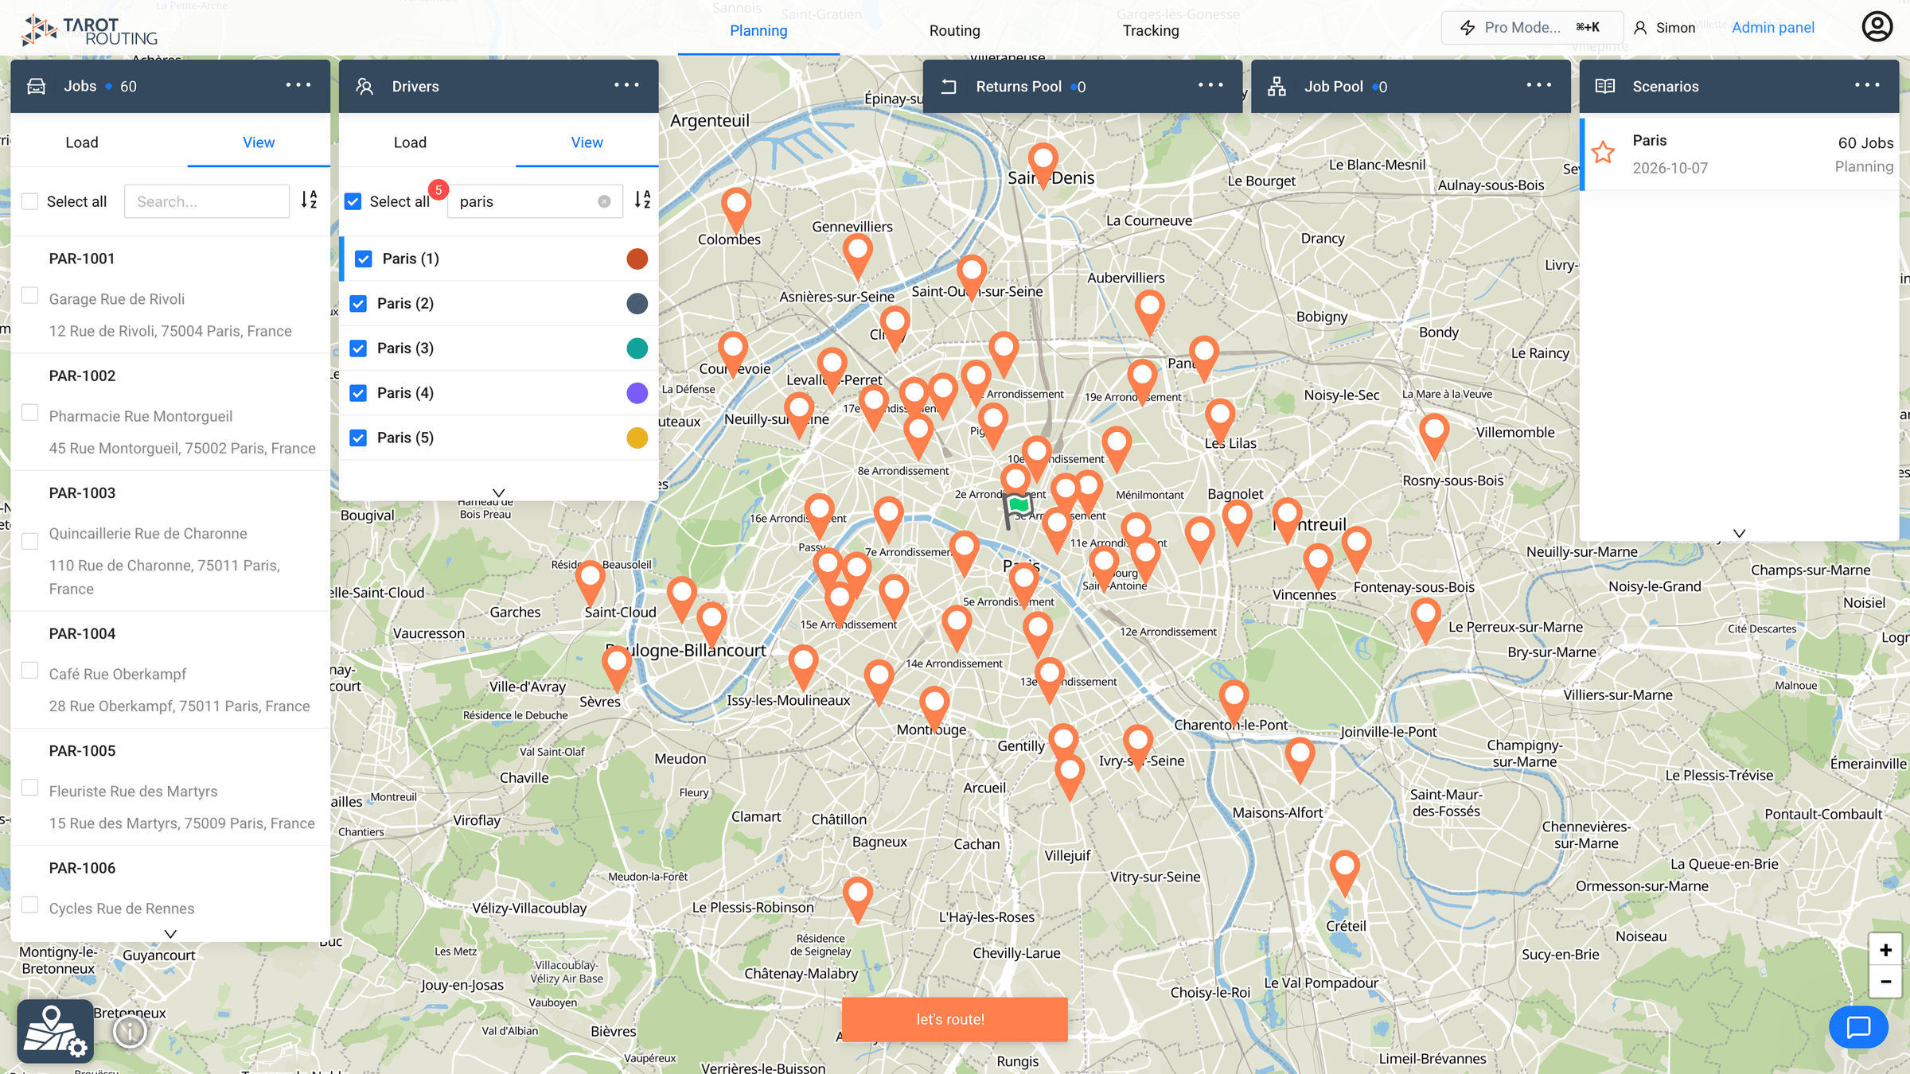This screenshot has height=1074, width=1910.
Task: Open the Returns Pool three-dot menu
Action: click(1210, 85)
